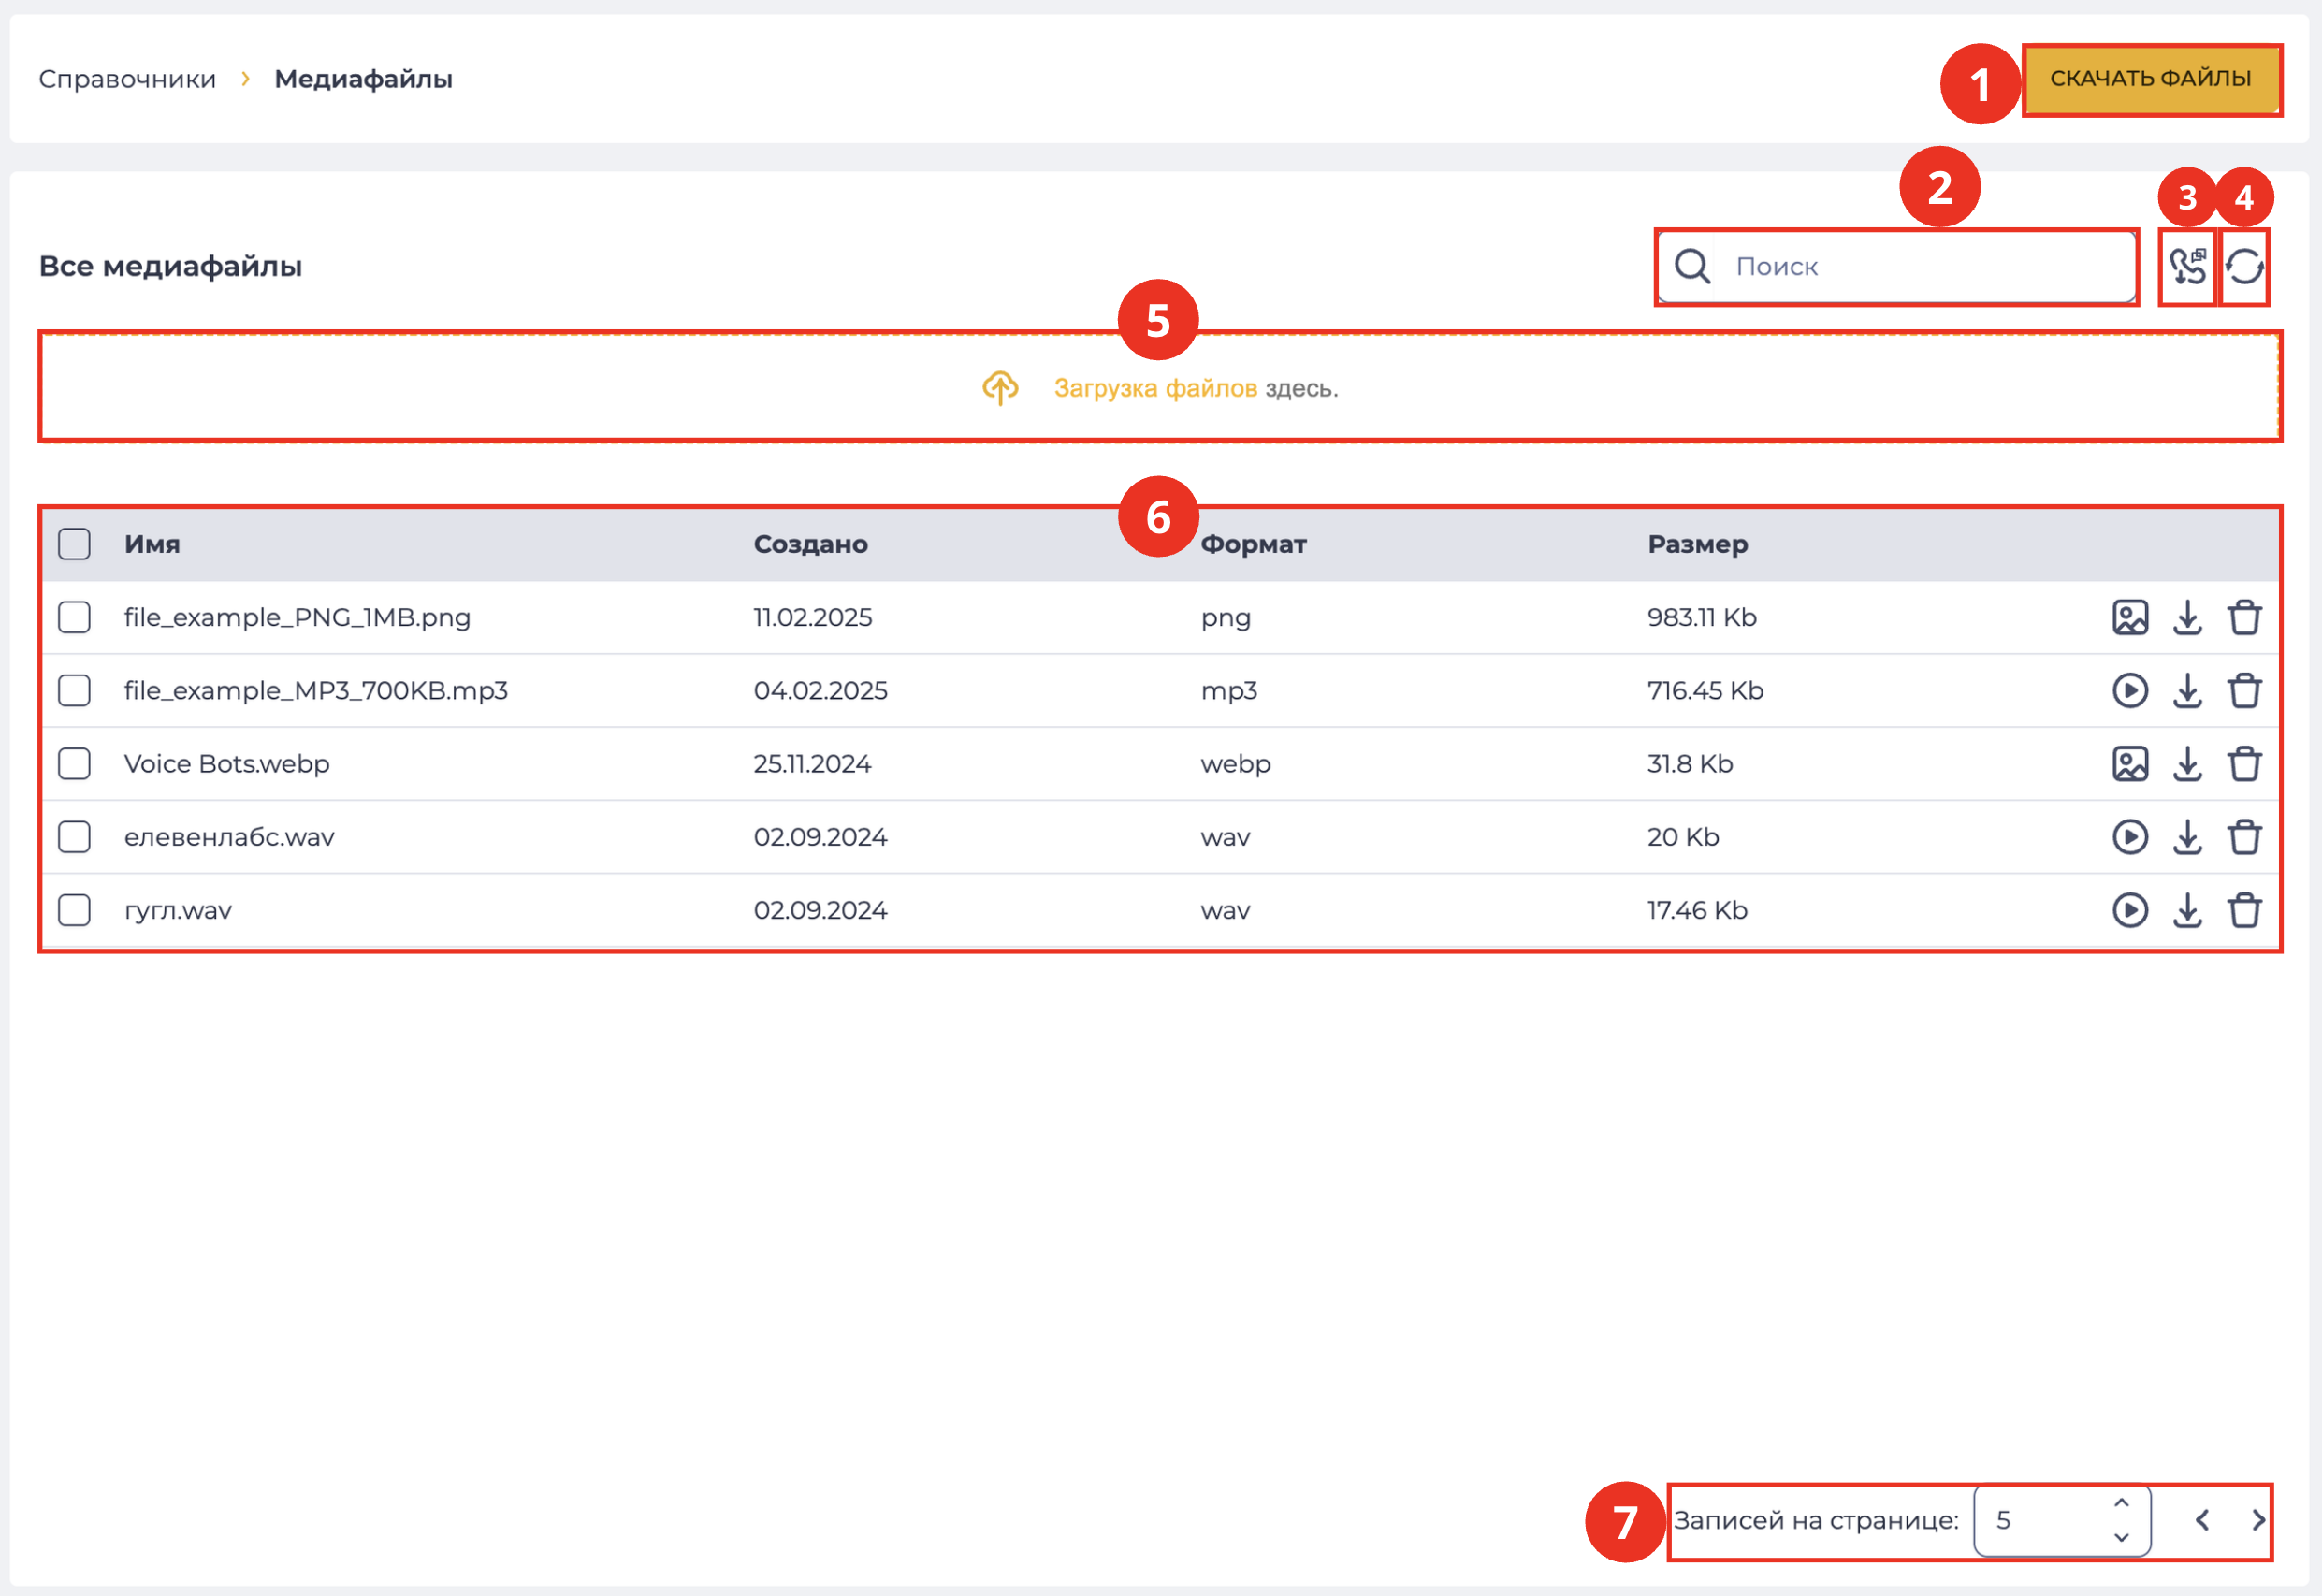Click the phone download icon near search
The image size is (2322, 1596).
(2187, 266)
